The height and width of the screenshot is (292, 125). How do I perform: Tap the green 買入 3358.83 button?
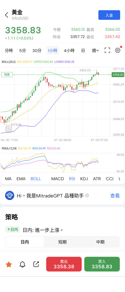tap(102, 264)
